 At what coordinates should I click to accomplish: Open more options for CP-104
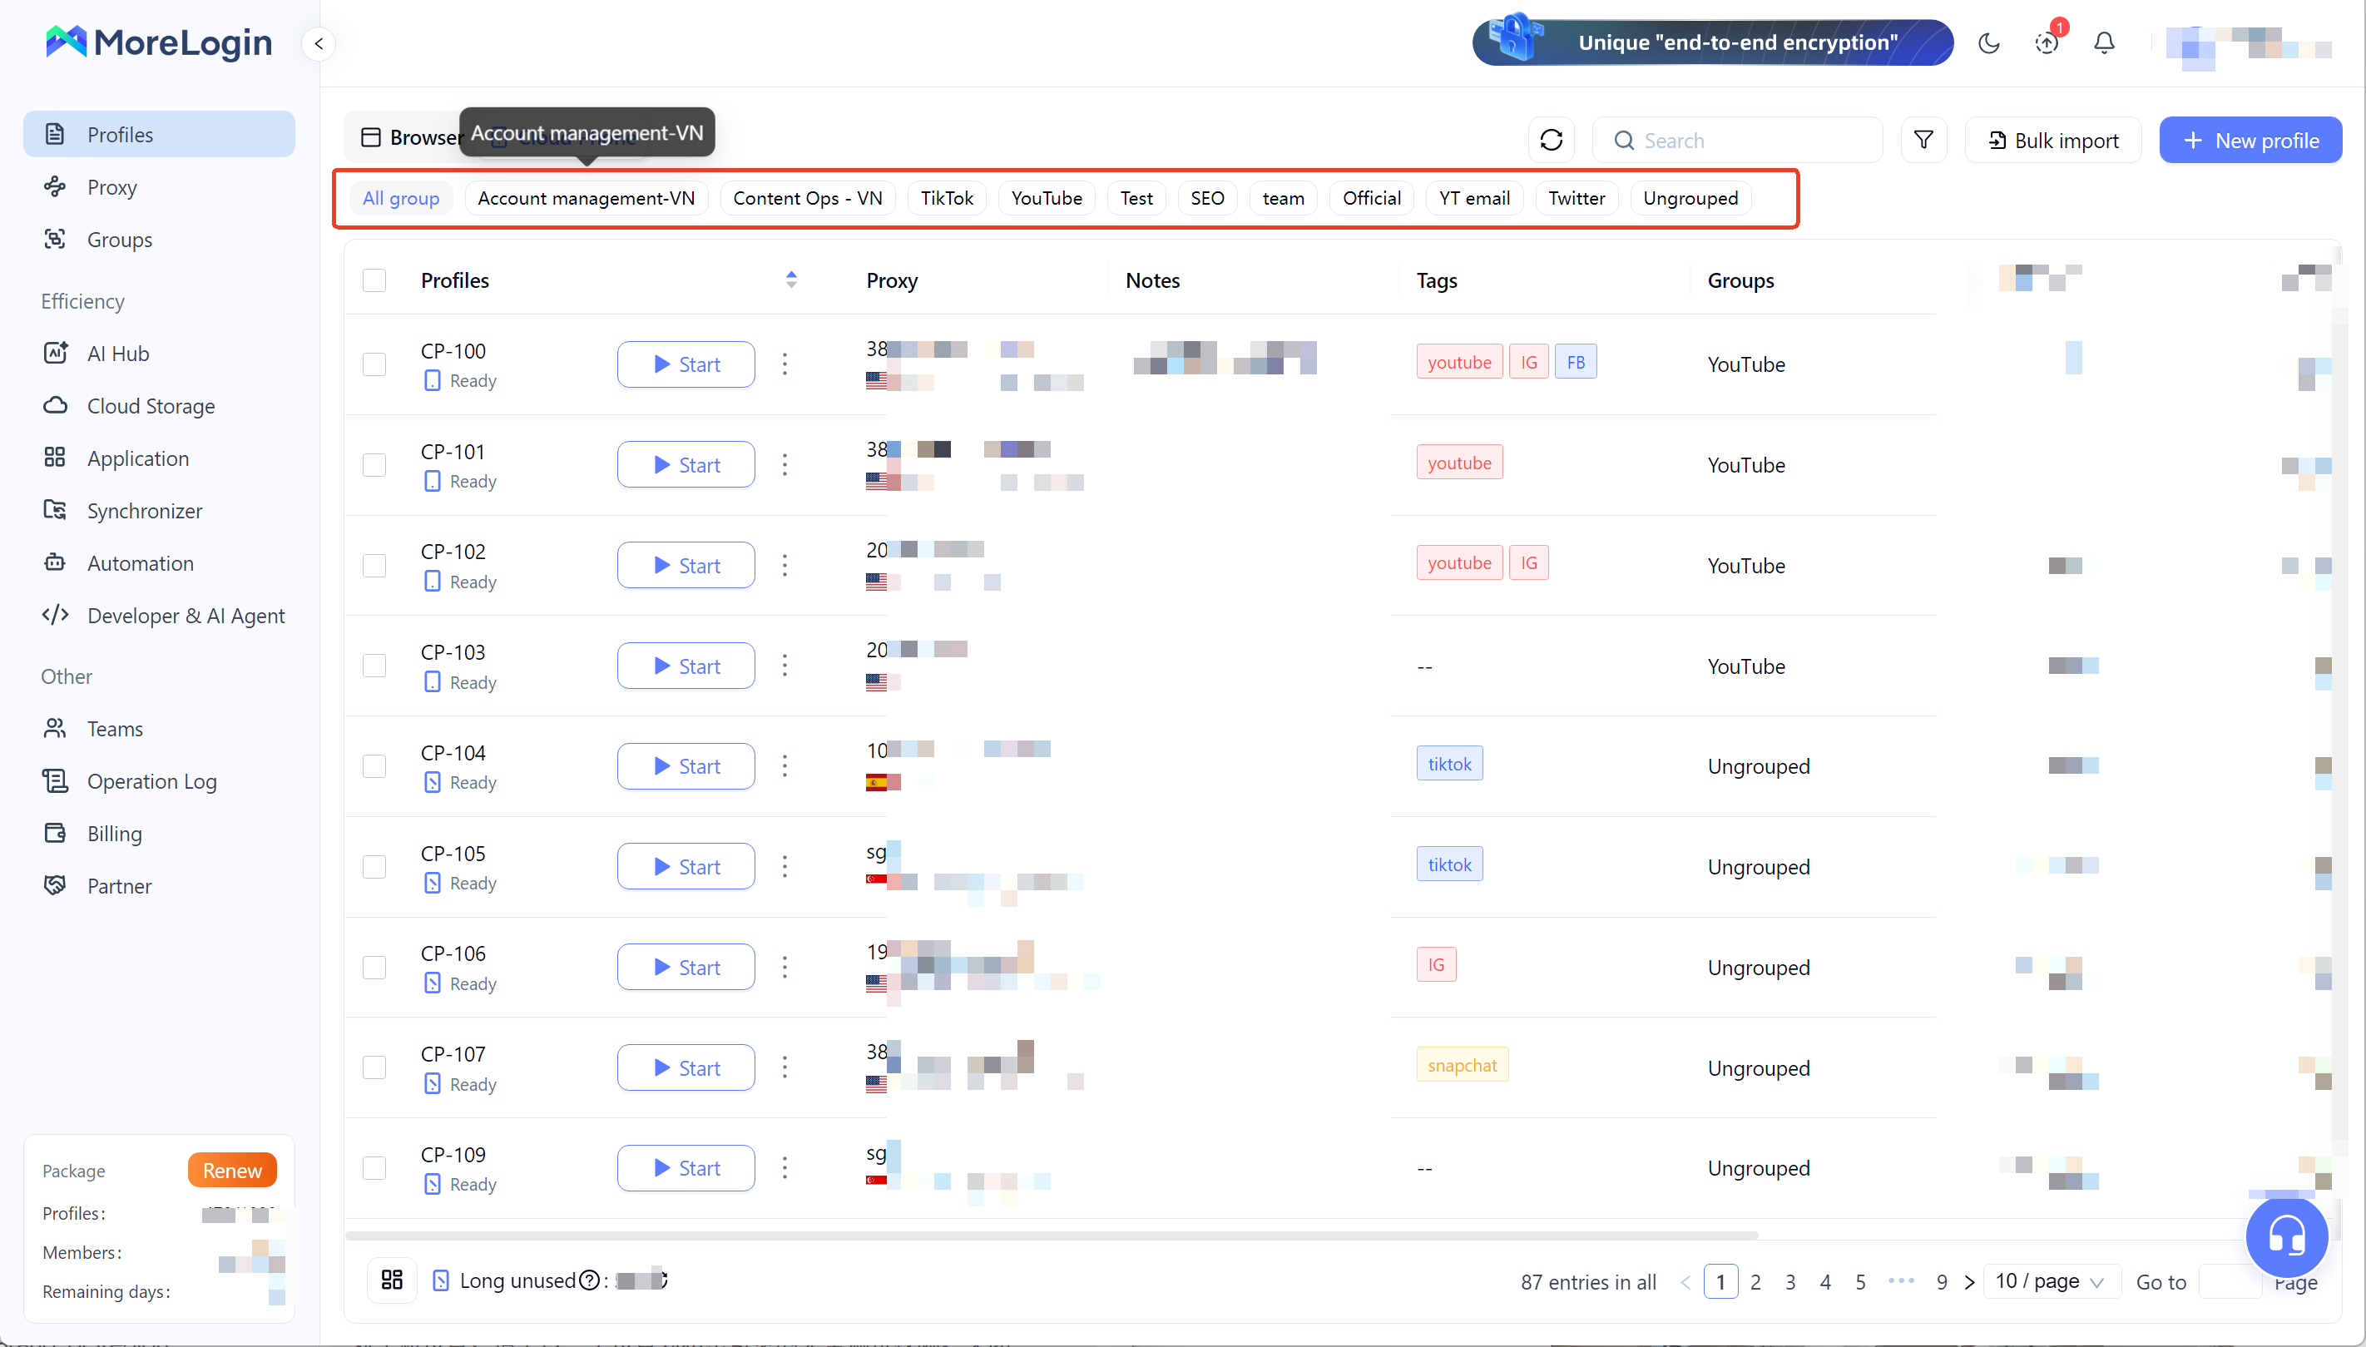(785, 766)
